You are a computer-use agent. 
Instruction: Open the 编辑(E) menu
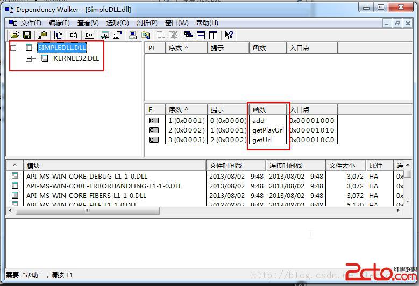click(59, 23)
